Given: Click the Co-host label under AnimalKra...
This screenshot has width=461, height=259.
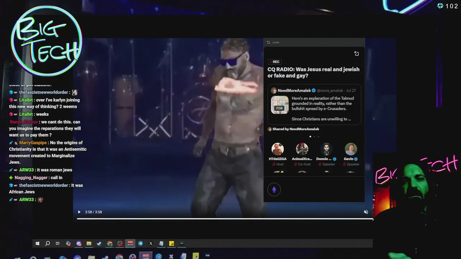Looking at the screenshot, I should point(304,164).
